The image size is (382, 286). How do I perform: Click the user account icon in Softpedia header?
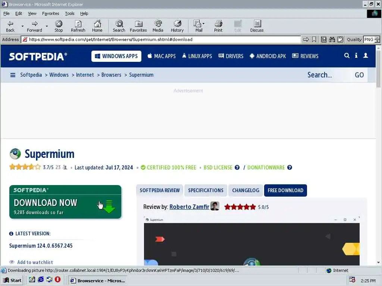click(x=366, y=55)
